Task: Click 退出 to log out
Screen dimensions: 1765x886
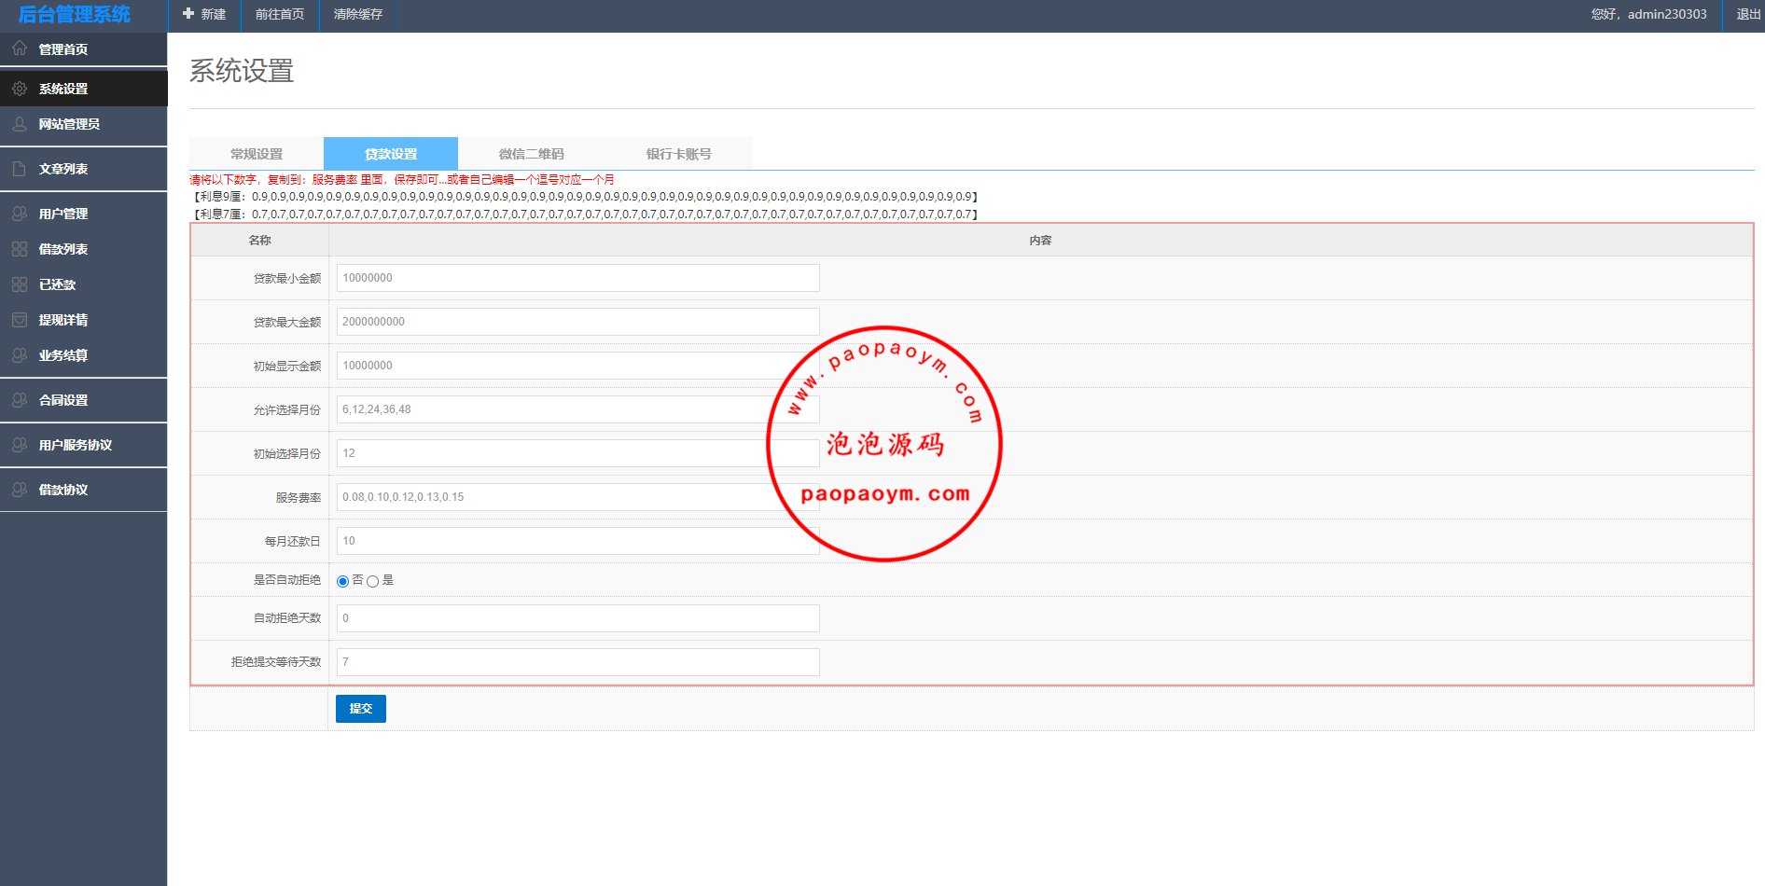Action: pos(1747,14)
